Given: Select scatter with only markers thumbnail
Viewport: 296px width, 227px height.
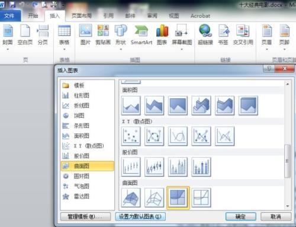Looking at the screenshot, I should tap(131, 136).
